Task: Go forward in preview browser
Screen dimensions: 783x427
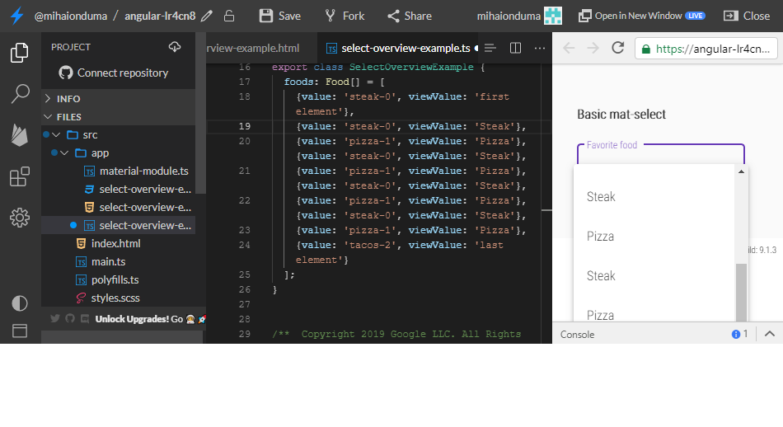Action: [x=593, y=48]
